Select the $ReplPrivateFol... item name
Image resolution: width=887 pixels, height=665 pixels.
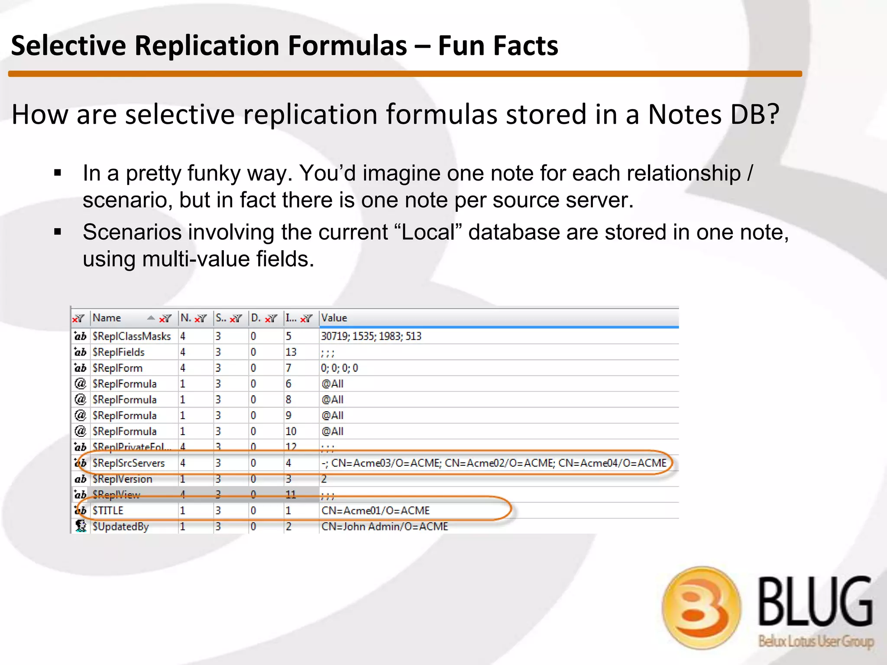[x=132, y=446]
